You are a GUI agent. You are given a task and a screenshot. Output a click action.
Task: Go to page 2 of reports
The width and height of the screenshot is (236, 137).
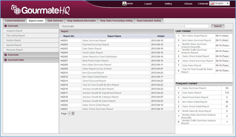pyautogui.click(x=73, y=113)
